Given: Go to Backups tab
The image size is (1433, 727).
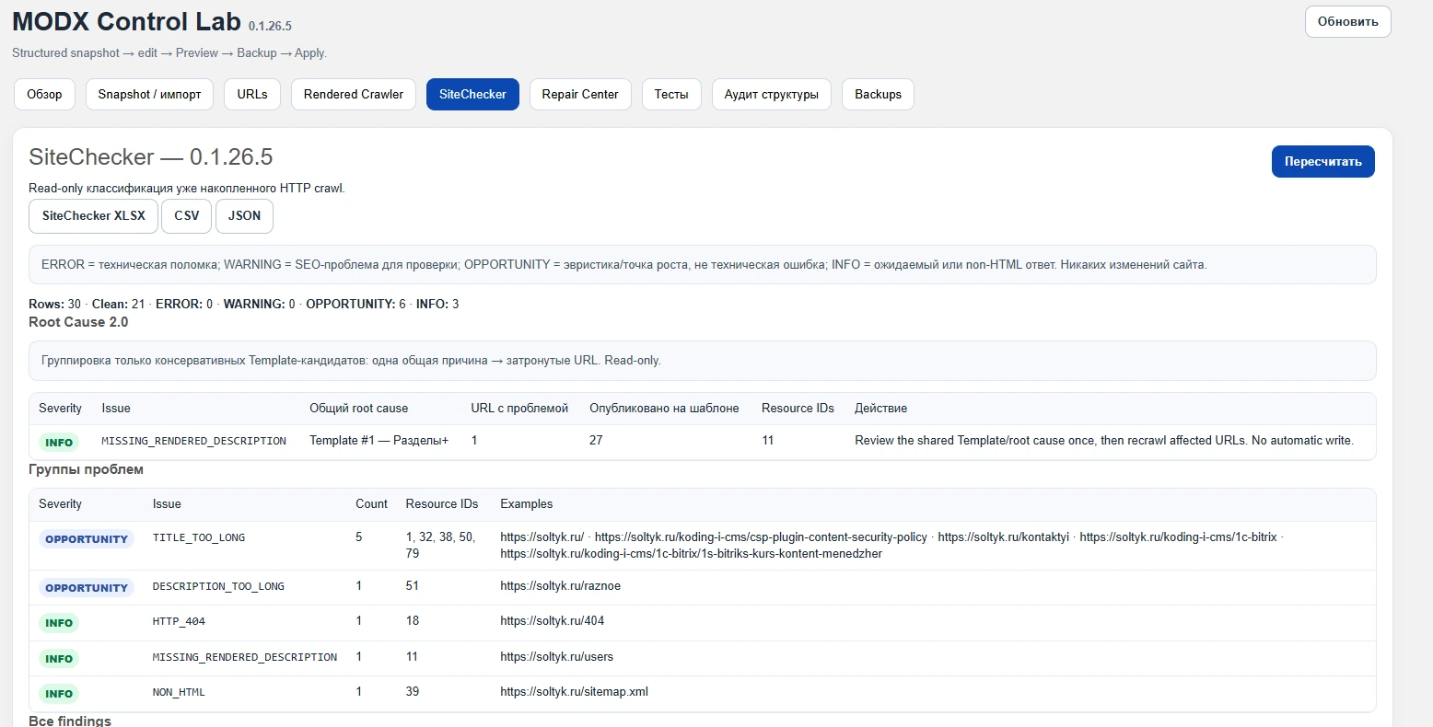Looking at the screenshot, I should coord(878,94).
